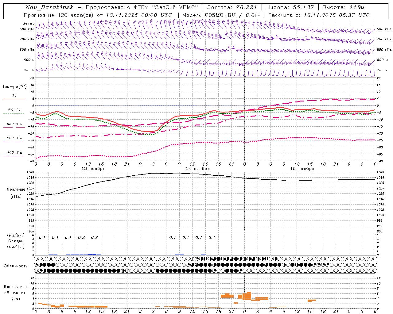Click the Ветер wind panel label

[x=28, y=23]
